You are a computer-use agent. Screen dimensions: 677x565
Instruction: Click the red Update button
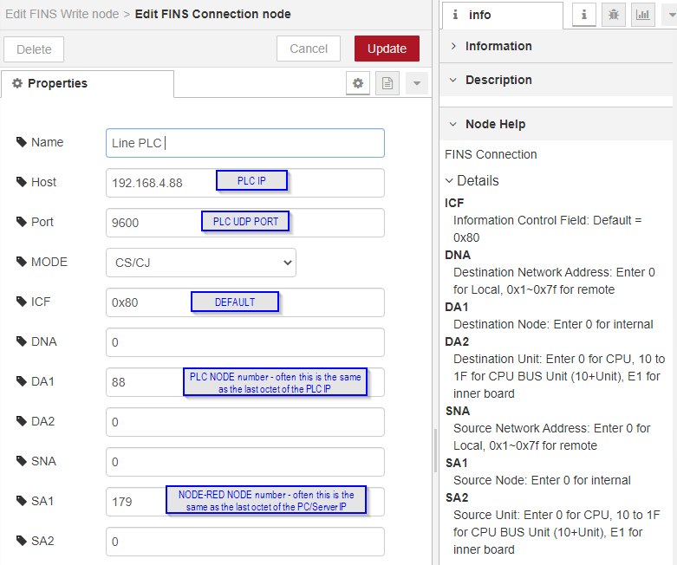coord(387,49)
